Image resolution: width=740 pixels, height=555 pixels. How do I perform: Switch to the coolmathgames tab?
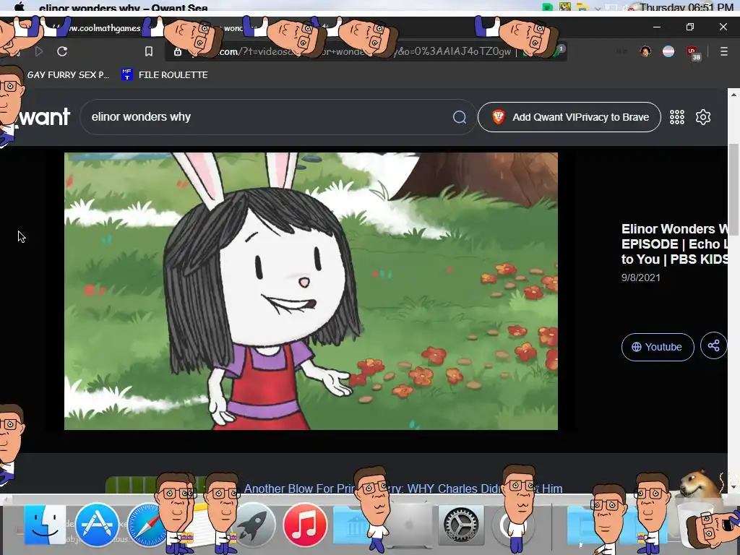[x=104, y=28]
